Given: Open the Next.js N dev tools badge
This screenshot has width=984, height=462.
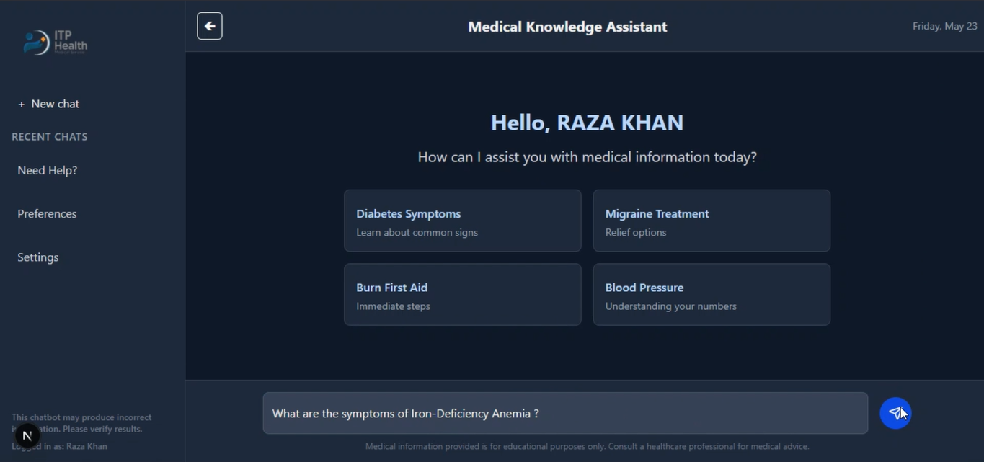Looking at the screenshot, I should (27, 436).
